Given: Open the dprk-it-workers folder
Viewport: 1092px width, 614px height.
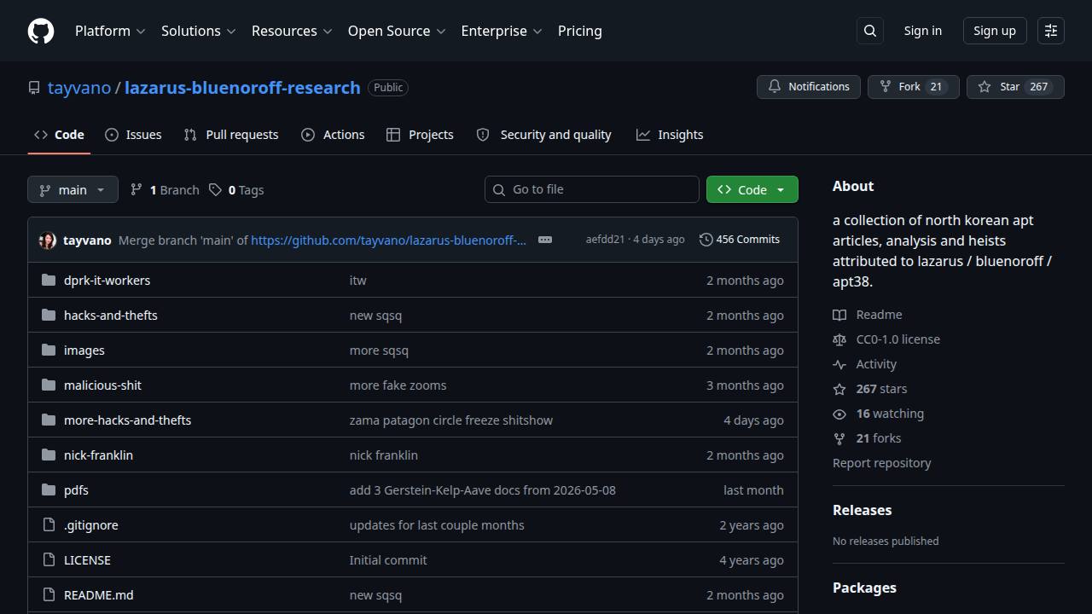Looking at the screenshot, I should 107,281.
